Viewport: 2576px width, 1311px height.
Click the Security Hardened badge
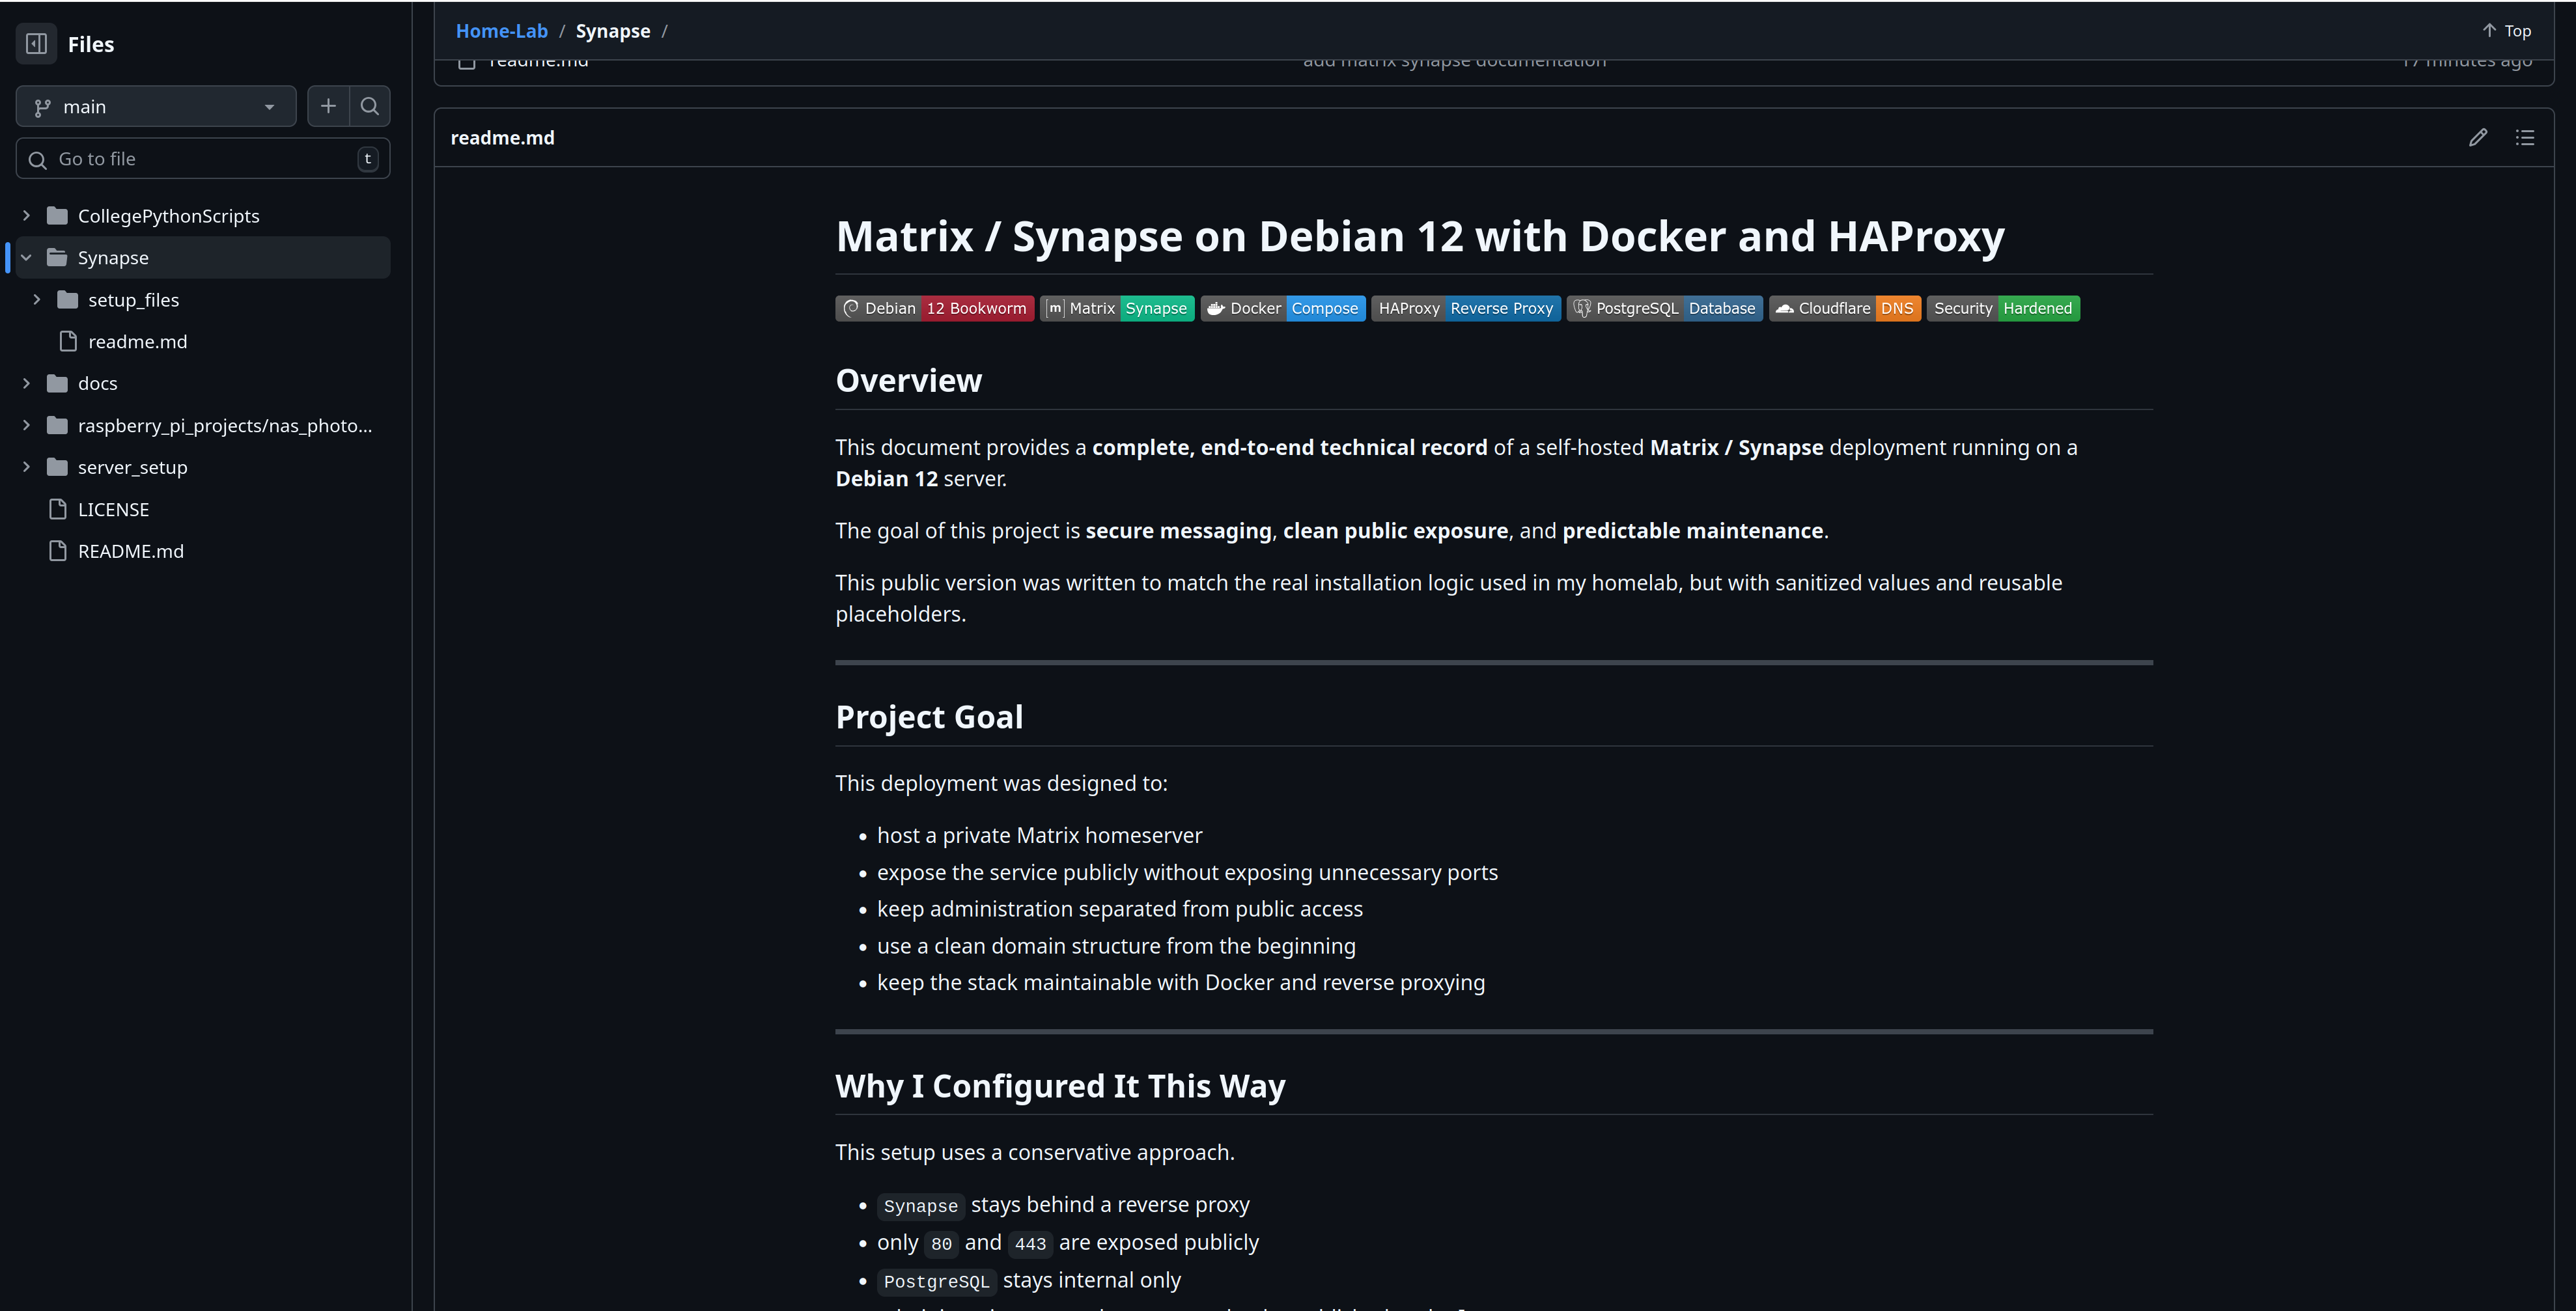(x=2003, y=308)
